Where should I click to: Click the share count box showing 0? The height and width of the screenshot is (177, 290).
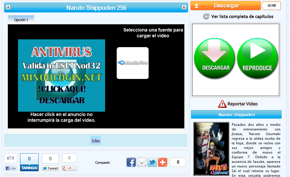click(x=178, y=162)
